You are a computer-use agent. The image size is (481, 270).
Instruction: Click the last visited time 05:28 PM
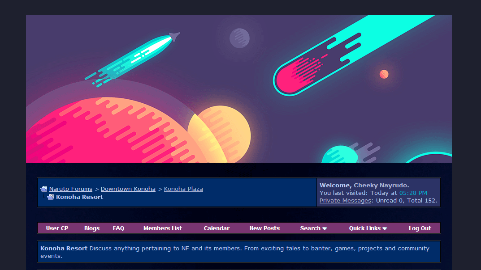click(x=413, y=193)
